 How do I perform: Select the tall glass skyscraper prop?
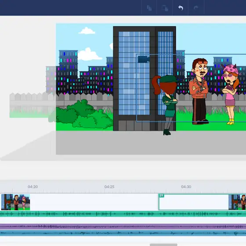tap(145, 79)
